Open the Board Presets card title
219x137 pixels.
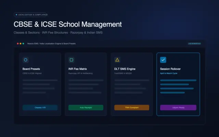click(31, 69)
